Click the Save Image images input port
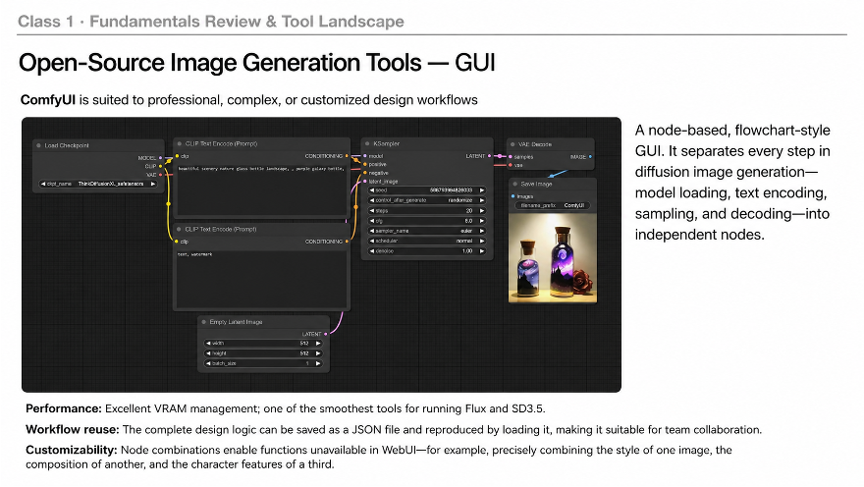 [513, 196]
